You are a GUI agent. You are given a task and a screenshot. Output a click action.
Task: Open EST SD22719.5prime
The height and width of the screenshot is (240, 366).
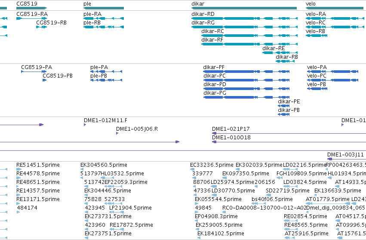coord(268,195)
